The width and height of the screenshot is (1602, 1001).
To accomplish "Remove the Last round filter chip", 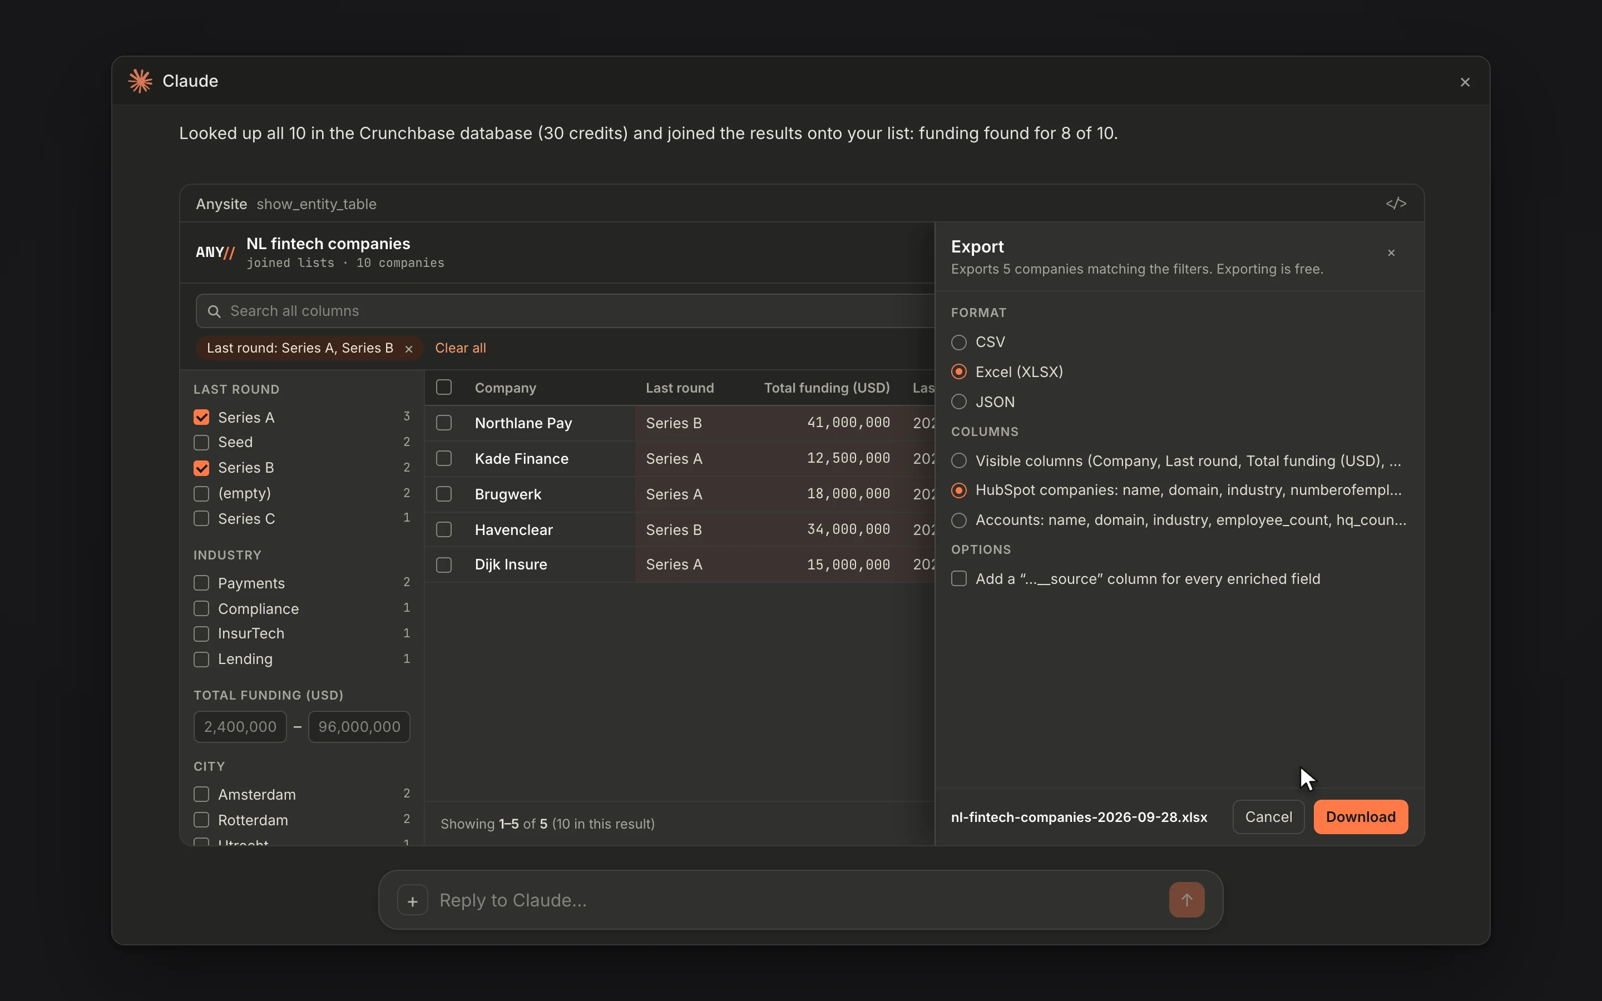I will (x=409, y=349).
